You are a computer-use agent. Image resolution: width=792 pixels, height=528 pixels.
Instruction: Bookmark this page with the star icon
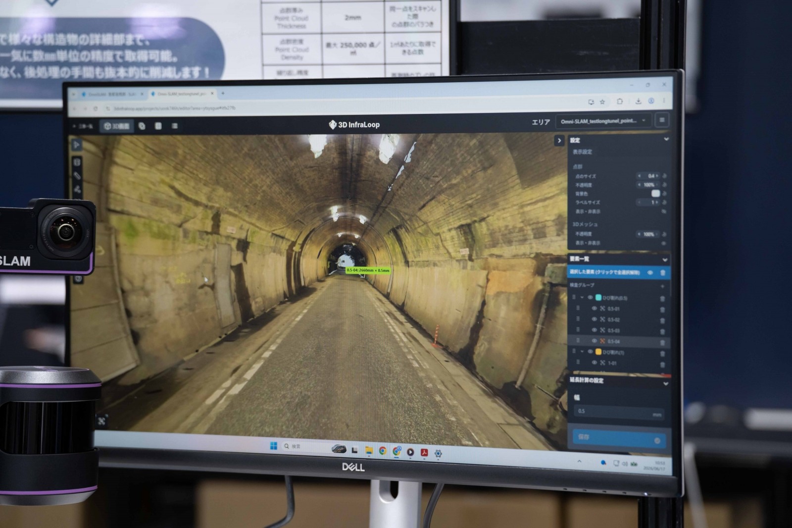coord(602,102)
